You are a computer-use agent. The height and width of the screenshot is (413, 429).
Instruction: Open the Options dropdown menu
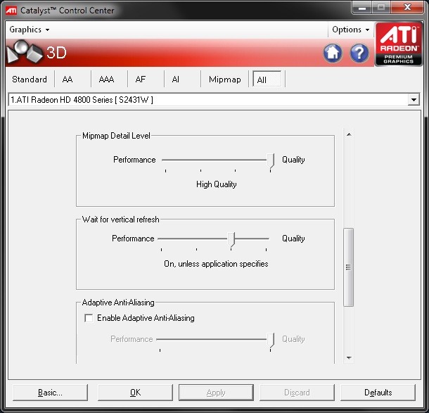point(350,30)
